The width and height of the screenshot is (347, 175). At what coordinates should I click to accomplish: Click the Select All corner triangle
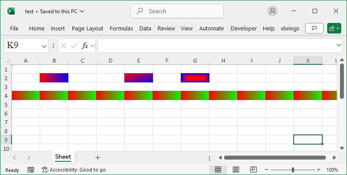(x=7, y=61)
